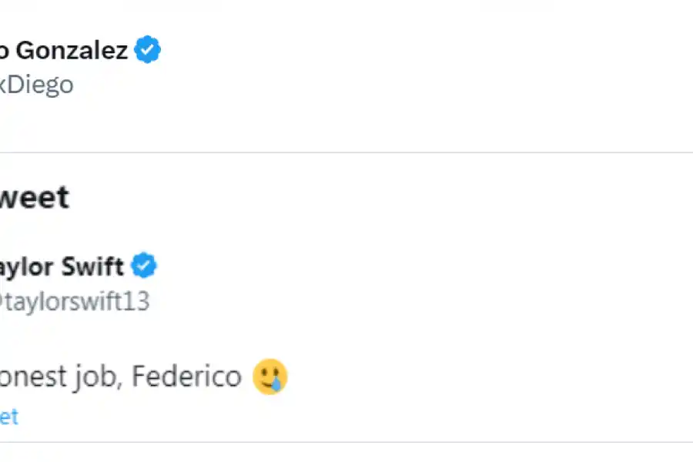Open the @taylorswift13 handle link
The image size is (693, 462).
[x=73, y=301]
